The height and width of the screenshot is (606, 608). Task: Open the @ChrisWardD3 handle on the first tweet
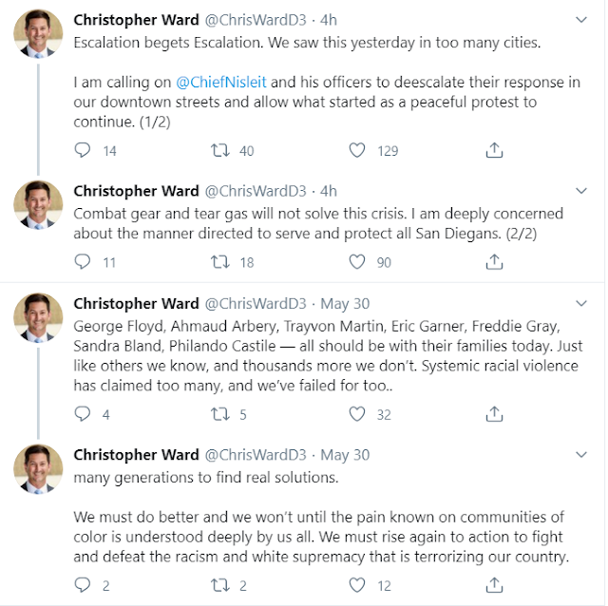pyautogui.click(x=256, y=20)
